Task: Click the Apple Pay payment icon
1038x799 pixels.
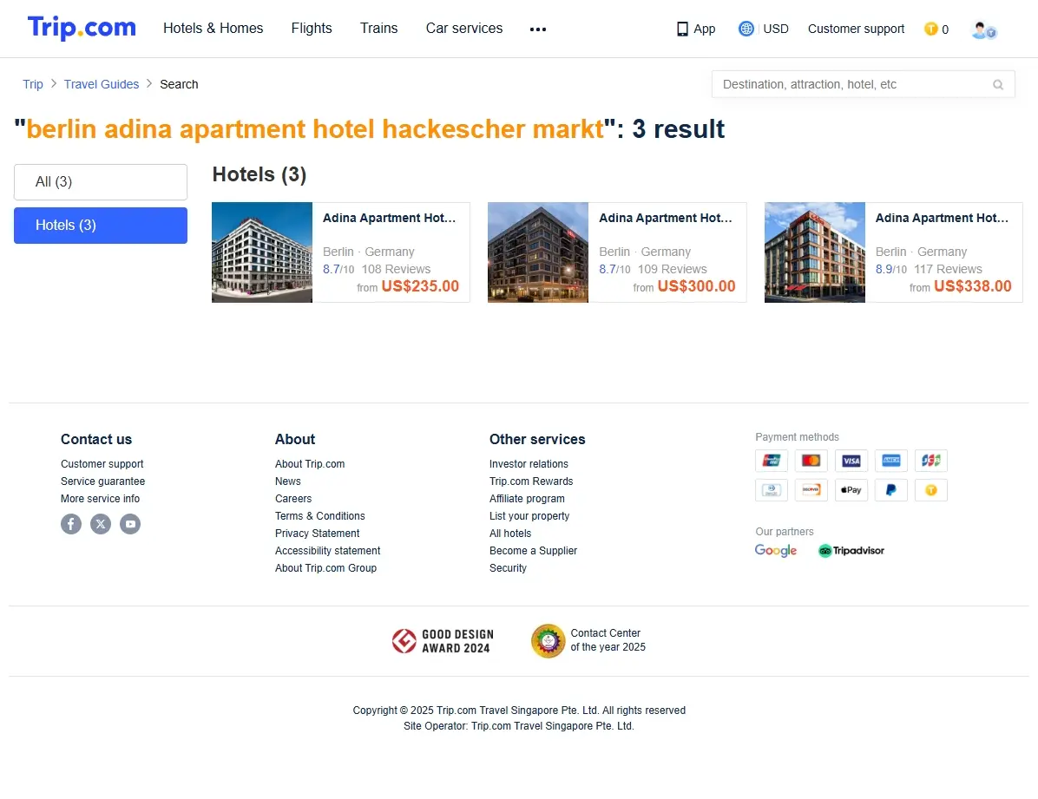Action: [x=851, y=490]
